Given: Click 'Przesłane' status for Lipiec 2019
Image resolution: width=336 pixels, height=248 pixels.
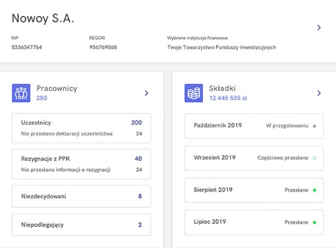Looking at the screenshot, I should pyautogui.click(x=296, y=222).
